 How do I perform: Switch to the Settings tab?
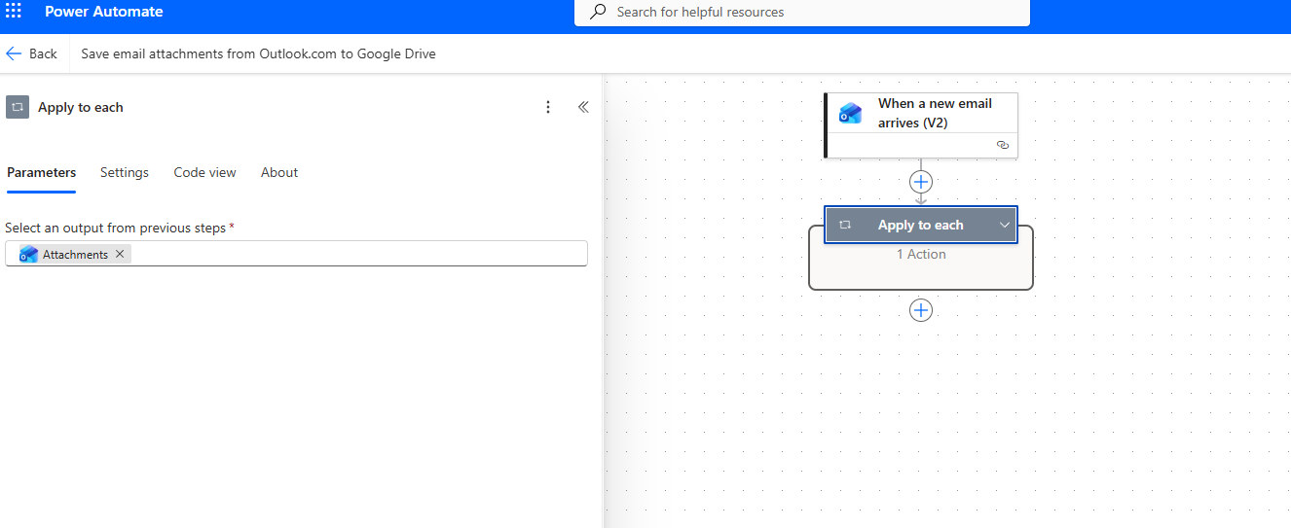pyautogui.click(x=125, y=172)
